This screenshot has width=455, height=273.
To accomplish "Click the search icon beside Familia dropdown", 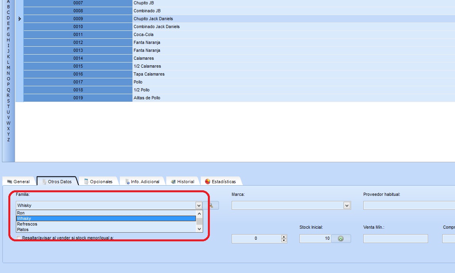I will 211,206.
